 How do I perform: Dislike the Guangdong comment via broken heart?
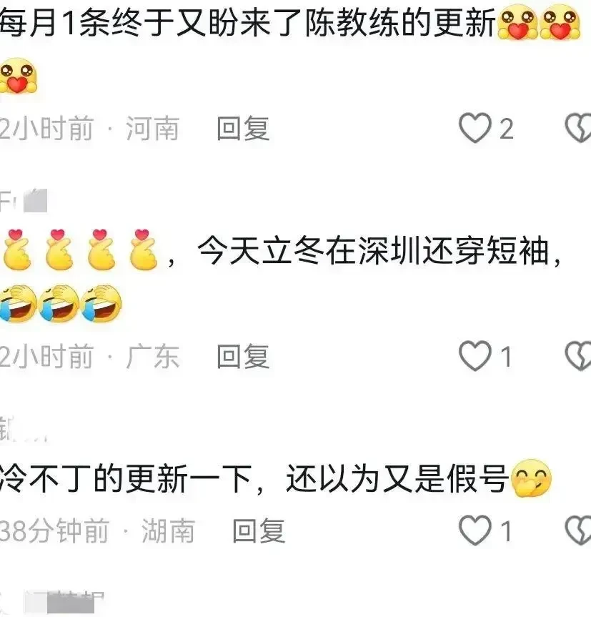point(577,356)
